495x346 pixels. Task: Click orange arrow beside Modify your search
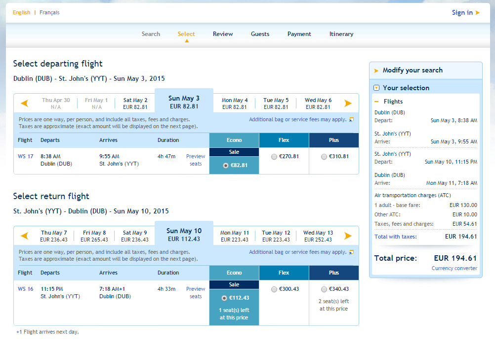[376, 70]
